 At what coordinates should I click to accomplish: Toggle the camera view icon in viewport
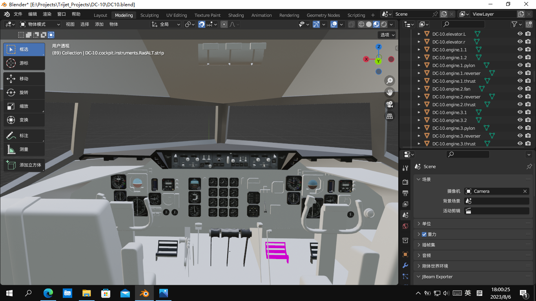tap(390, 104)
